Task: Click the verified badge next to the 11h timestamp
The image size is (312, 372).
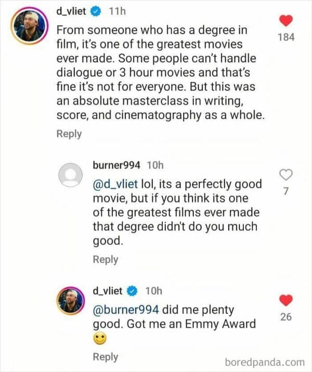Action: click(x=96, y=10)
